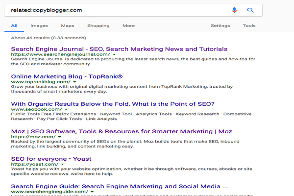Click the https://www.searchenginejournal.com/ URL text
294x196 pixels.
[60, 54]
